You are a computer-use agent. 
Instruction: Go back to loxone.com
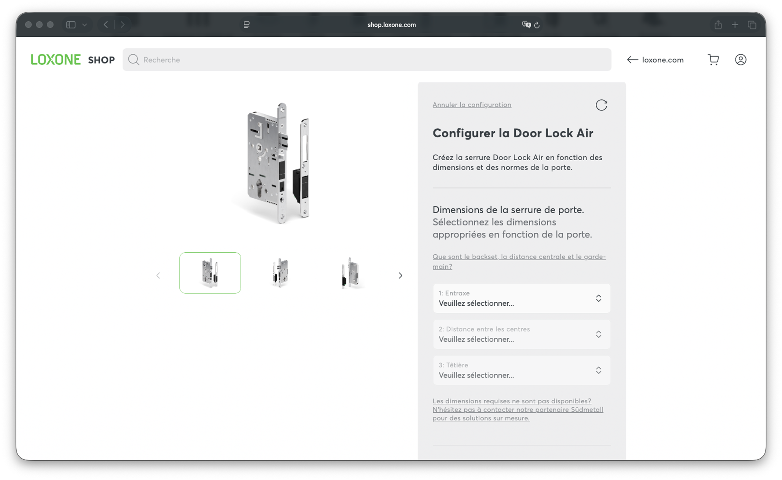click(x=655, y=60)
